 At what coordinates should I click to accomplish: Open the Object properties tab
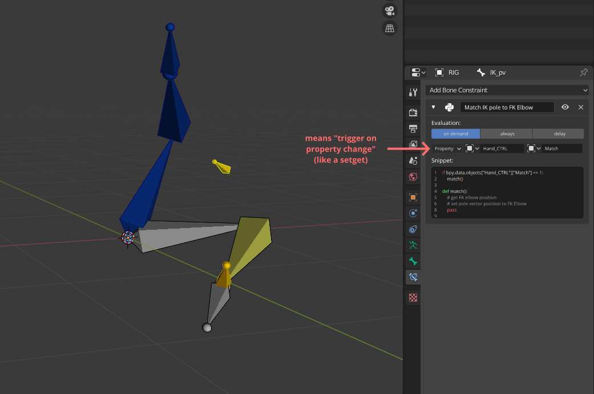[x=413, y=197]
